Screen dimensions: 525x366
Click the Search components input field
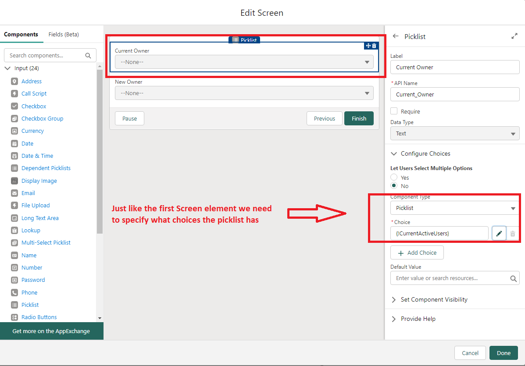click(x=46, y=56)
